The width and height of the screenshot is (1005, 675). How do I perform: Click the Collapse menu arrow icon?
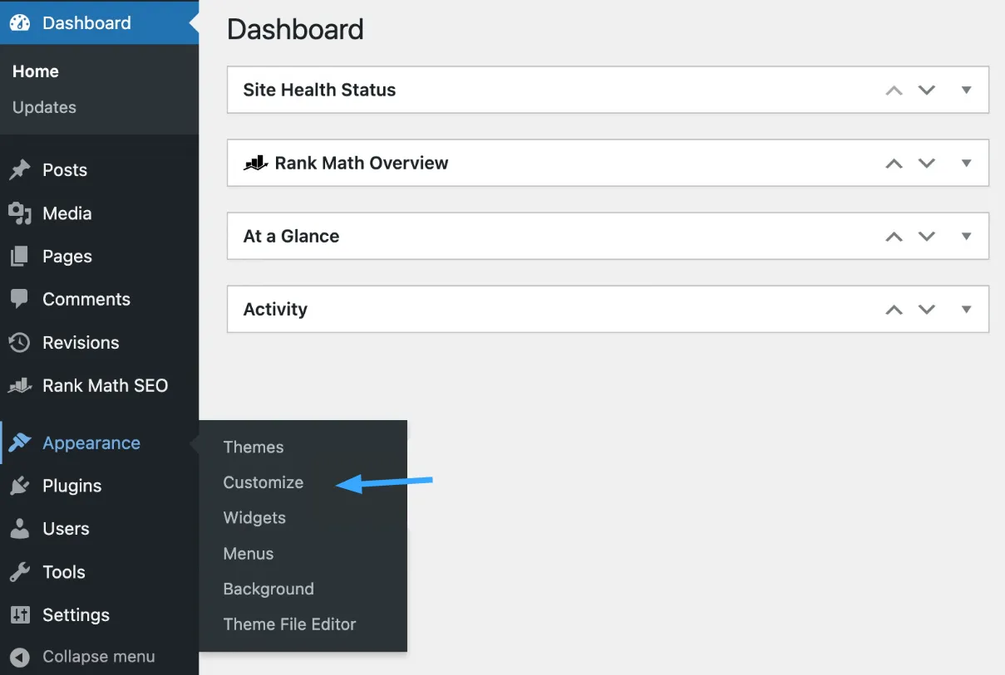coord(20,657)
